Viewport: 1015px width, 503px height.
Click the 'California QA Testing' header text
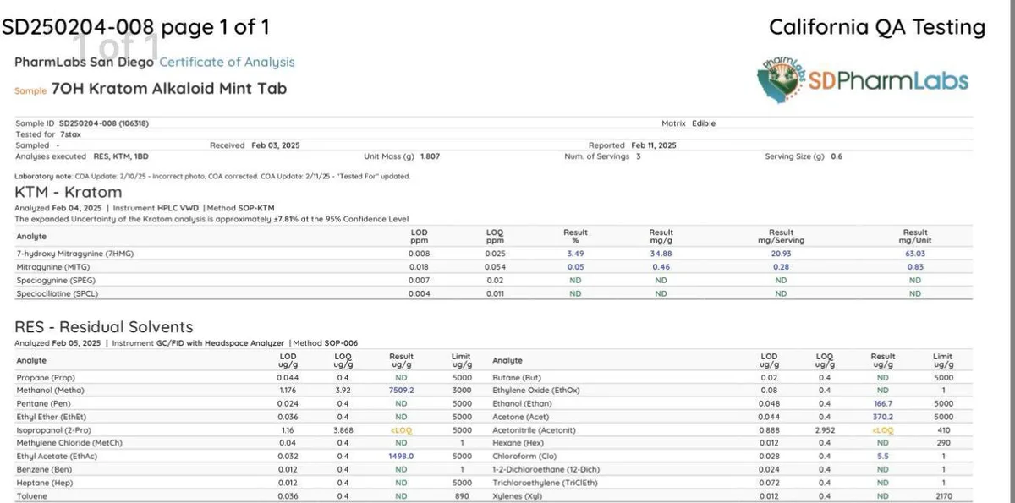tap(877, 27)
